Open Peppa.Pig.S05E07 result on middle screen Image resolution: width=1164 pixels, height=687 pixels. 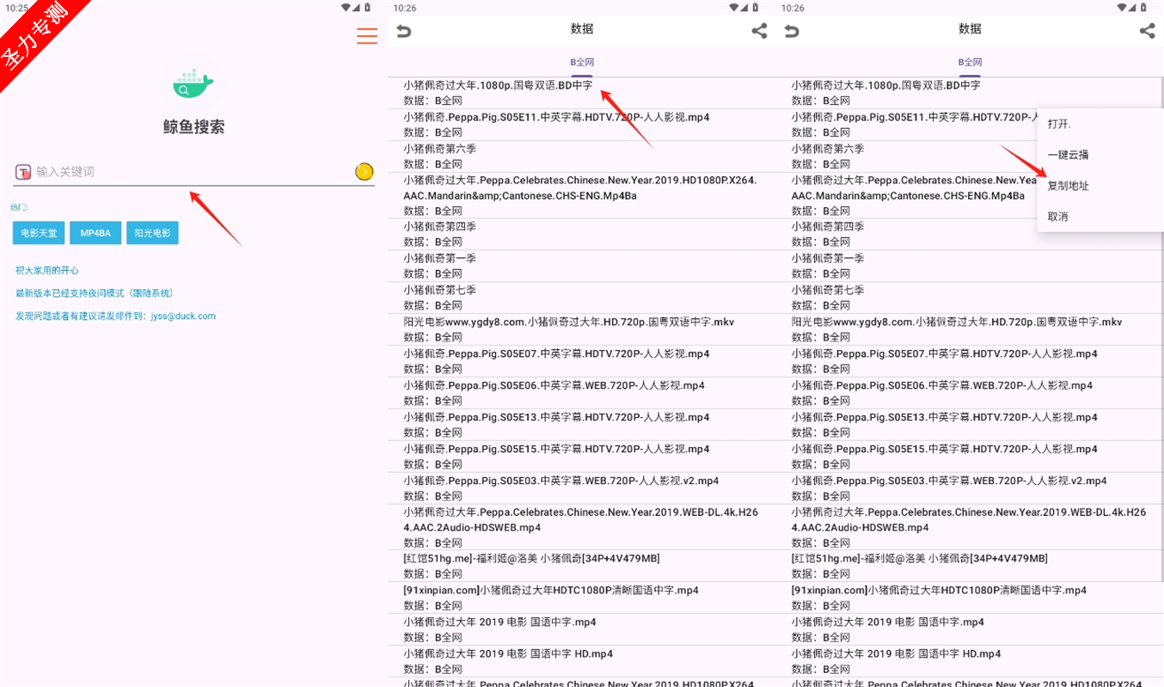pyautogui.click(x=582, y=361)
